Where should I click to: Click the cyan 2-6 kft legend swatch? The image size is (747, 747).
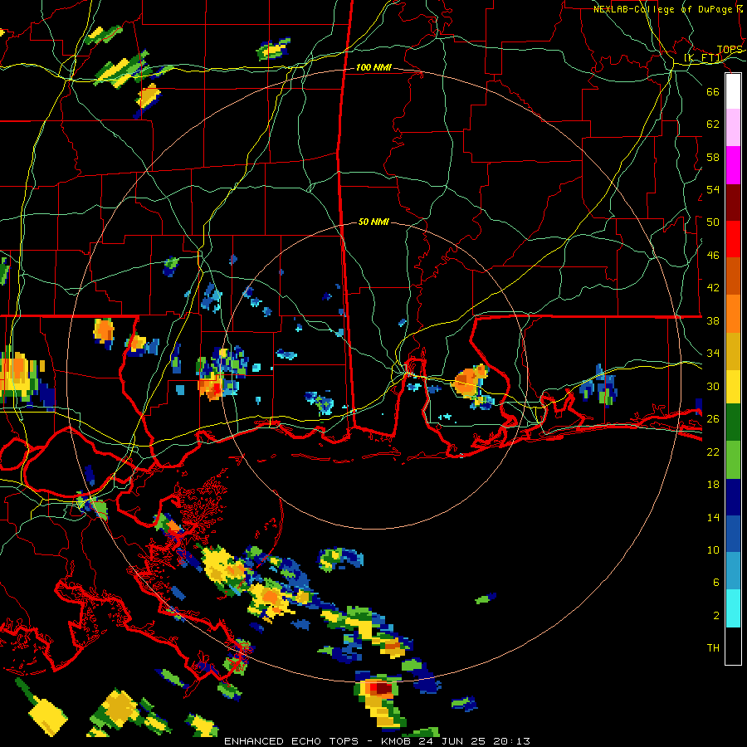[x=733, y=608]
